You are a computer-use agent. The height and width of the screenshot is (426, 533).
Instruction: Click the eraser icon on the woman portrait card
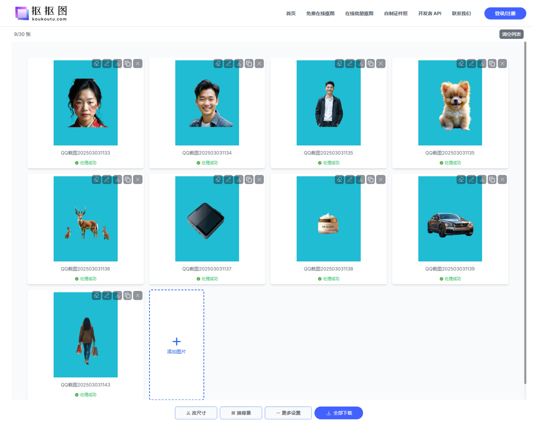coord(97,64)
